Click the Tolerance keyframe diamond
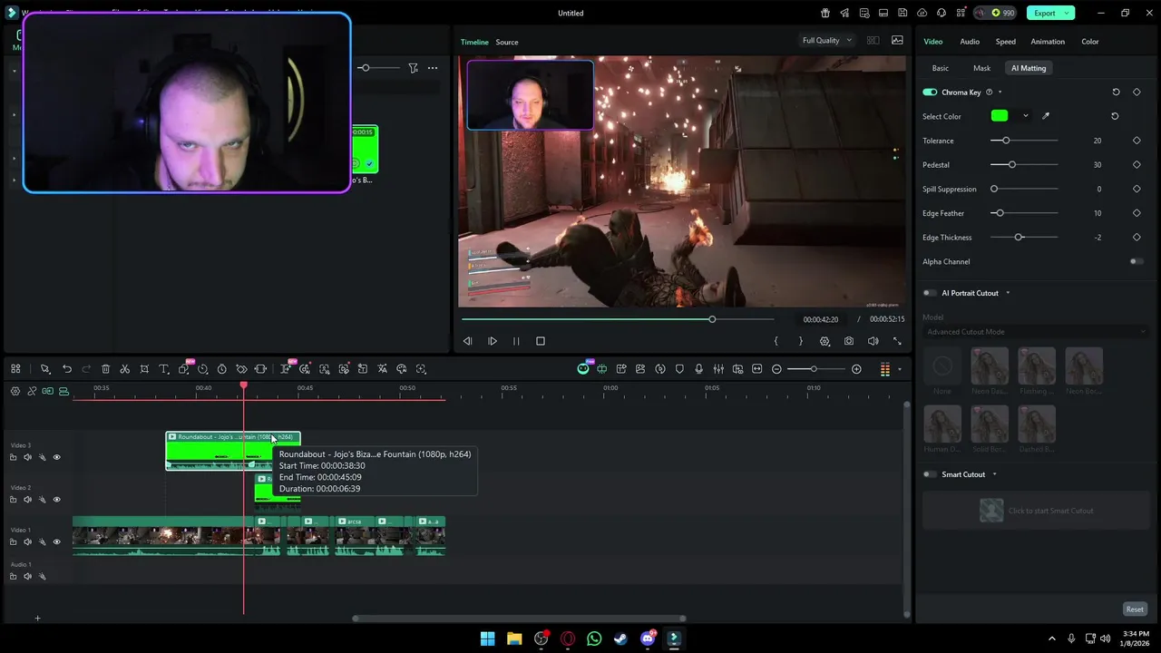Viewport: 1161px width, 653px height. click(1137, 141)
